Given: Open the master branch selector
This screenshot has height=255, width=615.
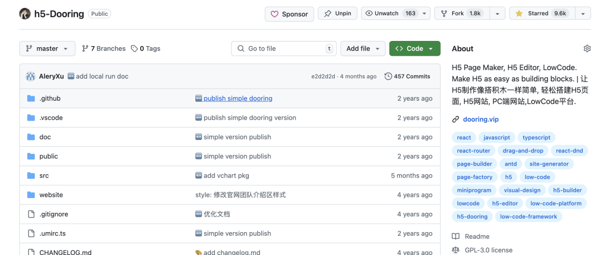Looking at the screenshot, I should point(47,48).
